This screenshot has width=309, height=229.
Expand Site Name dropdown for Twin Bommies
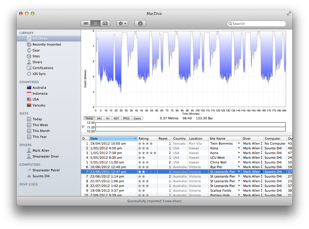pyautogui.click(x=239, y=143)
